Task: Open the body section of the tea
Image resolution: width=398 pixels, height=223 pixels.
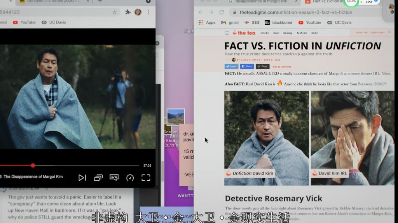Action: point(314,33)
